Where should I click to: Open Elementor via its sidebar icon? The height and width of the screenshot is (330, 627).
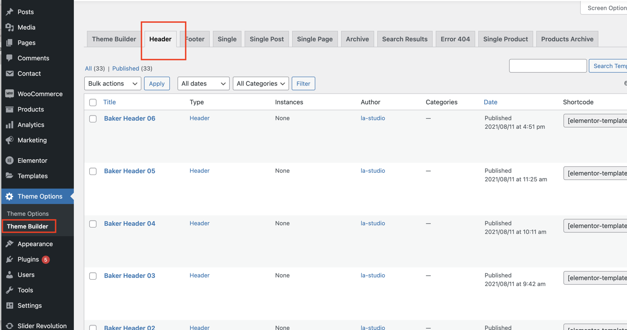[x=10, y=160]
